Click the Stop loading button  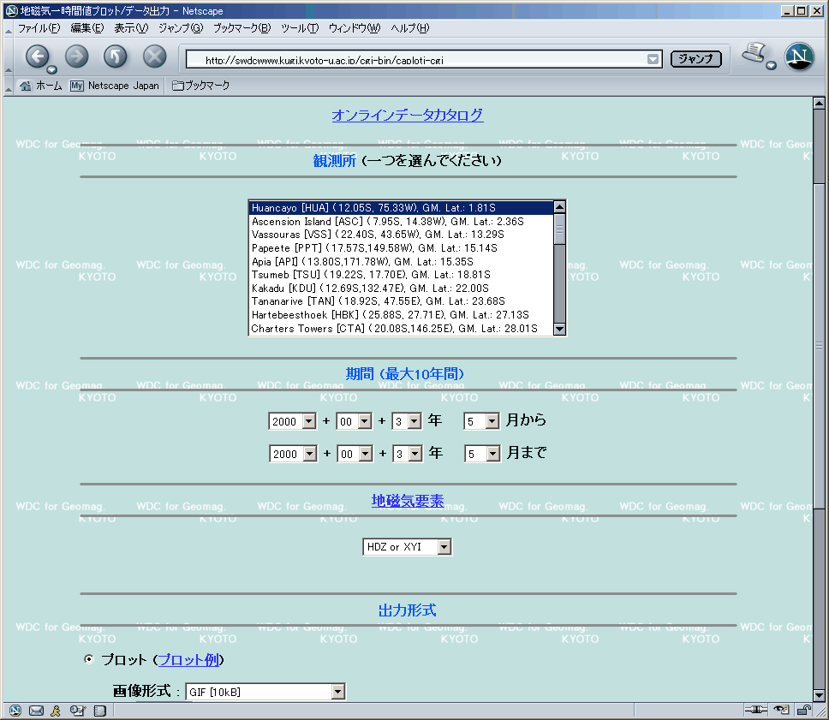(x=154, y=57)
